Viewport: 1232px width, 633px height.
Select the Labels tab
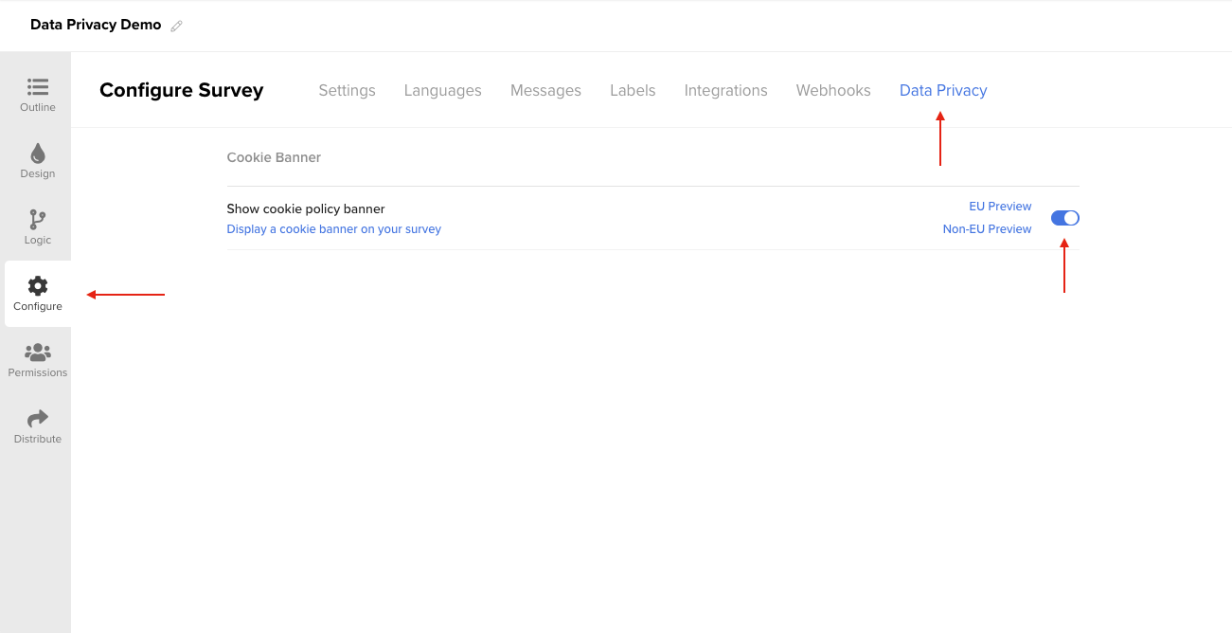[x=633, y=91]
